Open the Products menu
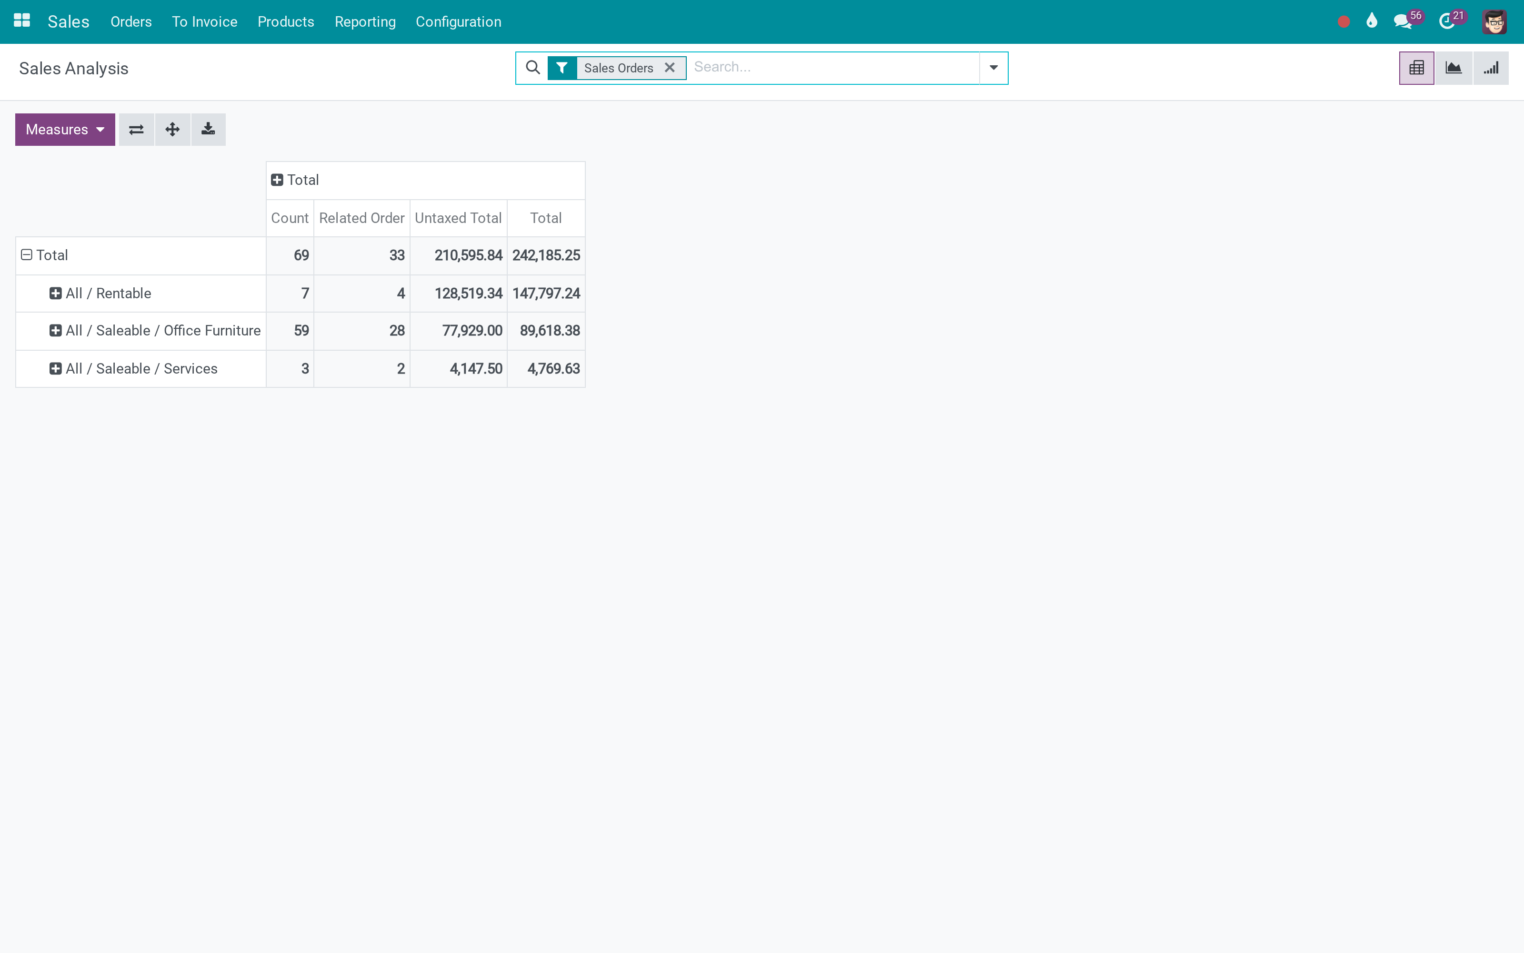This screenshot has width=1524, height=953. (x=286, y=22)
